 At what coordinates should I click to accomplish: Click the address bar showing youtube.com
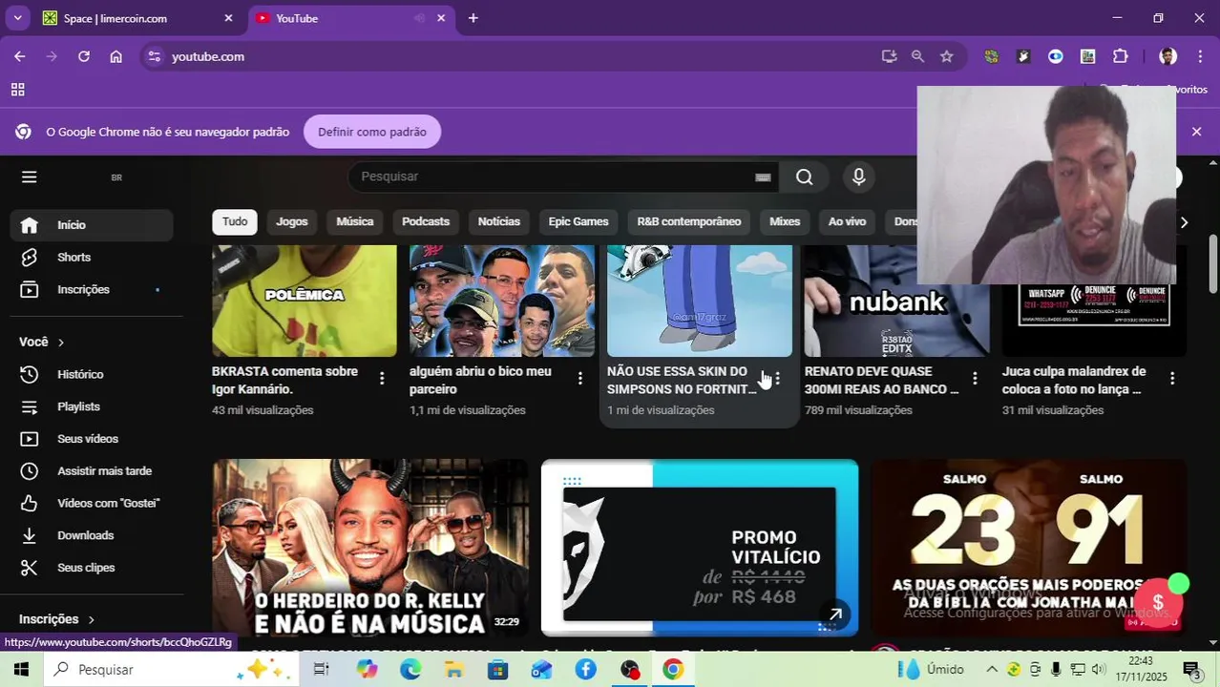tap(515, 56)
